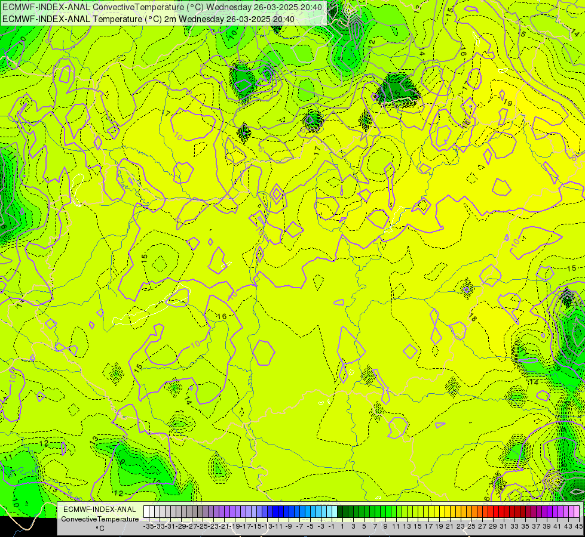
Task: Select the ConvectiveTemperature title line at top
Action: [163, 7]
